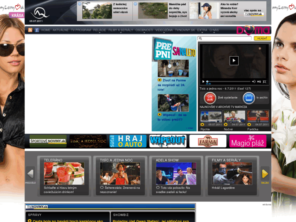Expand the OSOBNOSTI dropdown menu
The height and width of the screenshot is (222, 296).
[144, 30]
